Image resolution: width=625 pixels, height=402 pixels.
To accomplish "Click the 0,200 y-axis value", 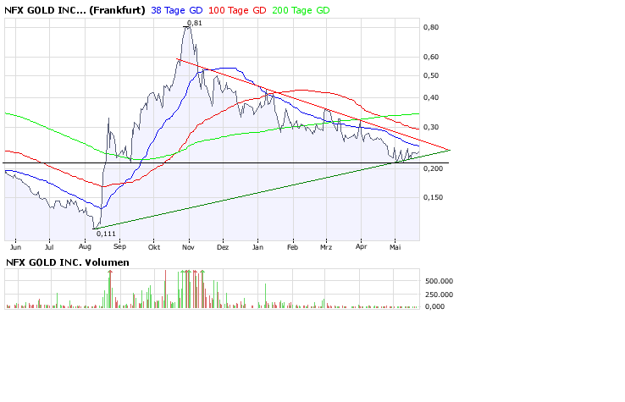I will tap(433, 168).
